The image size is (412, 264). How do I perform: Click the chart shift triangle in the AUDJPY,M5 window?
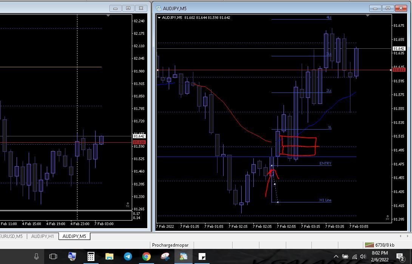click(x=367, y=16)
